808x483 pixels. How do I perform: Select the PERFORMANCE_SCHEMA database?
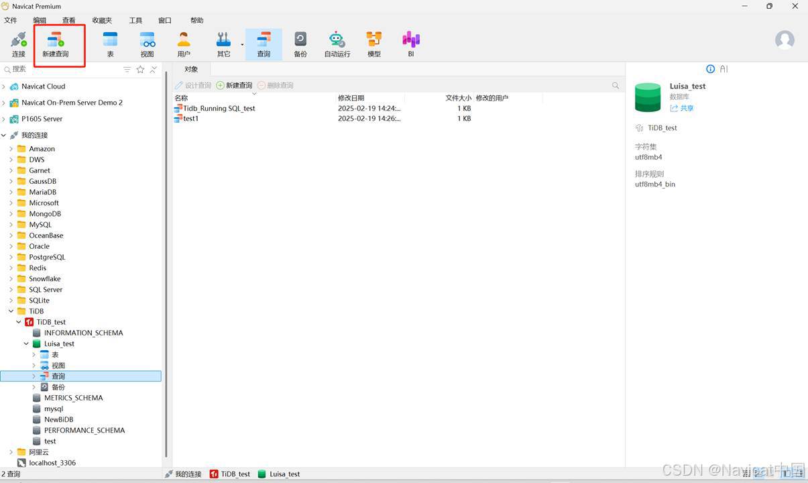(x=84, y=431)
